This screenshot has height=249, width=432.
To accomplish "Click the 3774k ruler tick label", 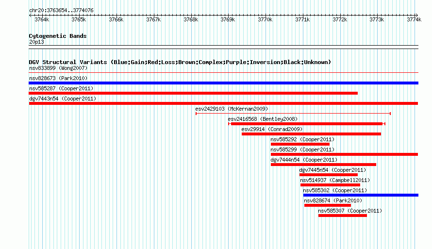I will pyautogui.click(x=414, y=19).
